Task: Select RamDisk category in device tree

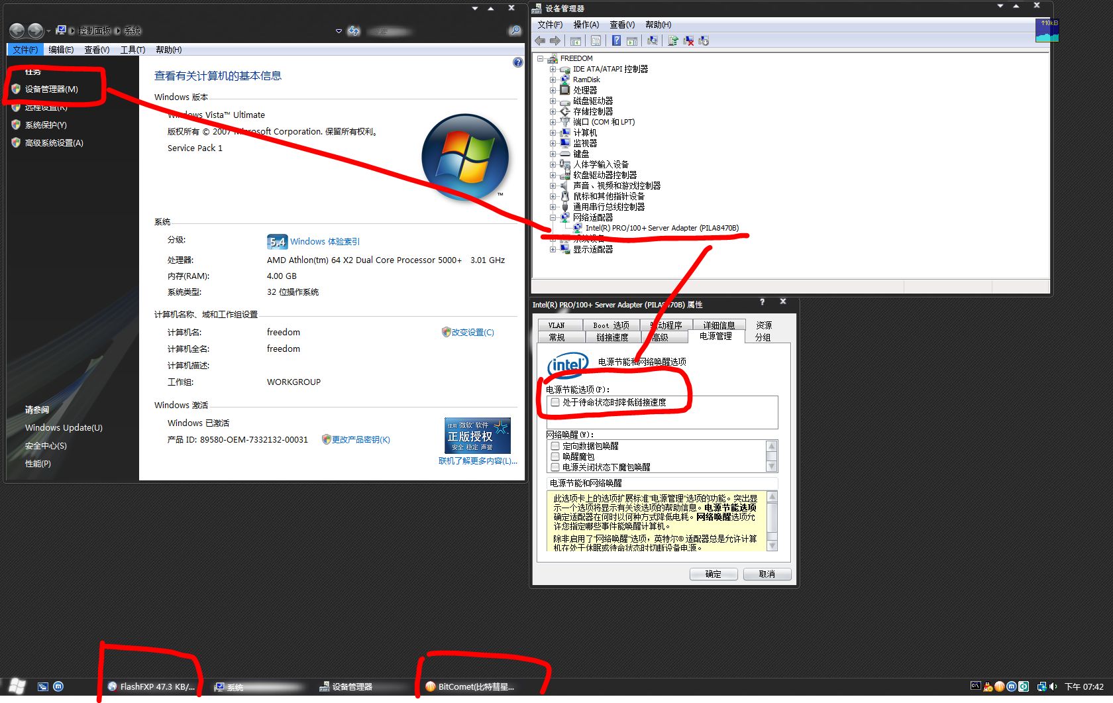Action: [586, 80]
